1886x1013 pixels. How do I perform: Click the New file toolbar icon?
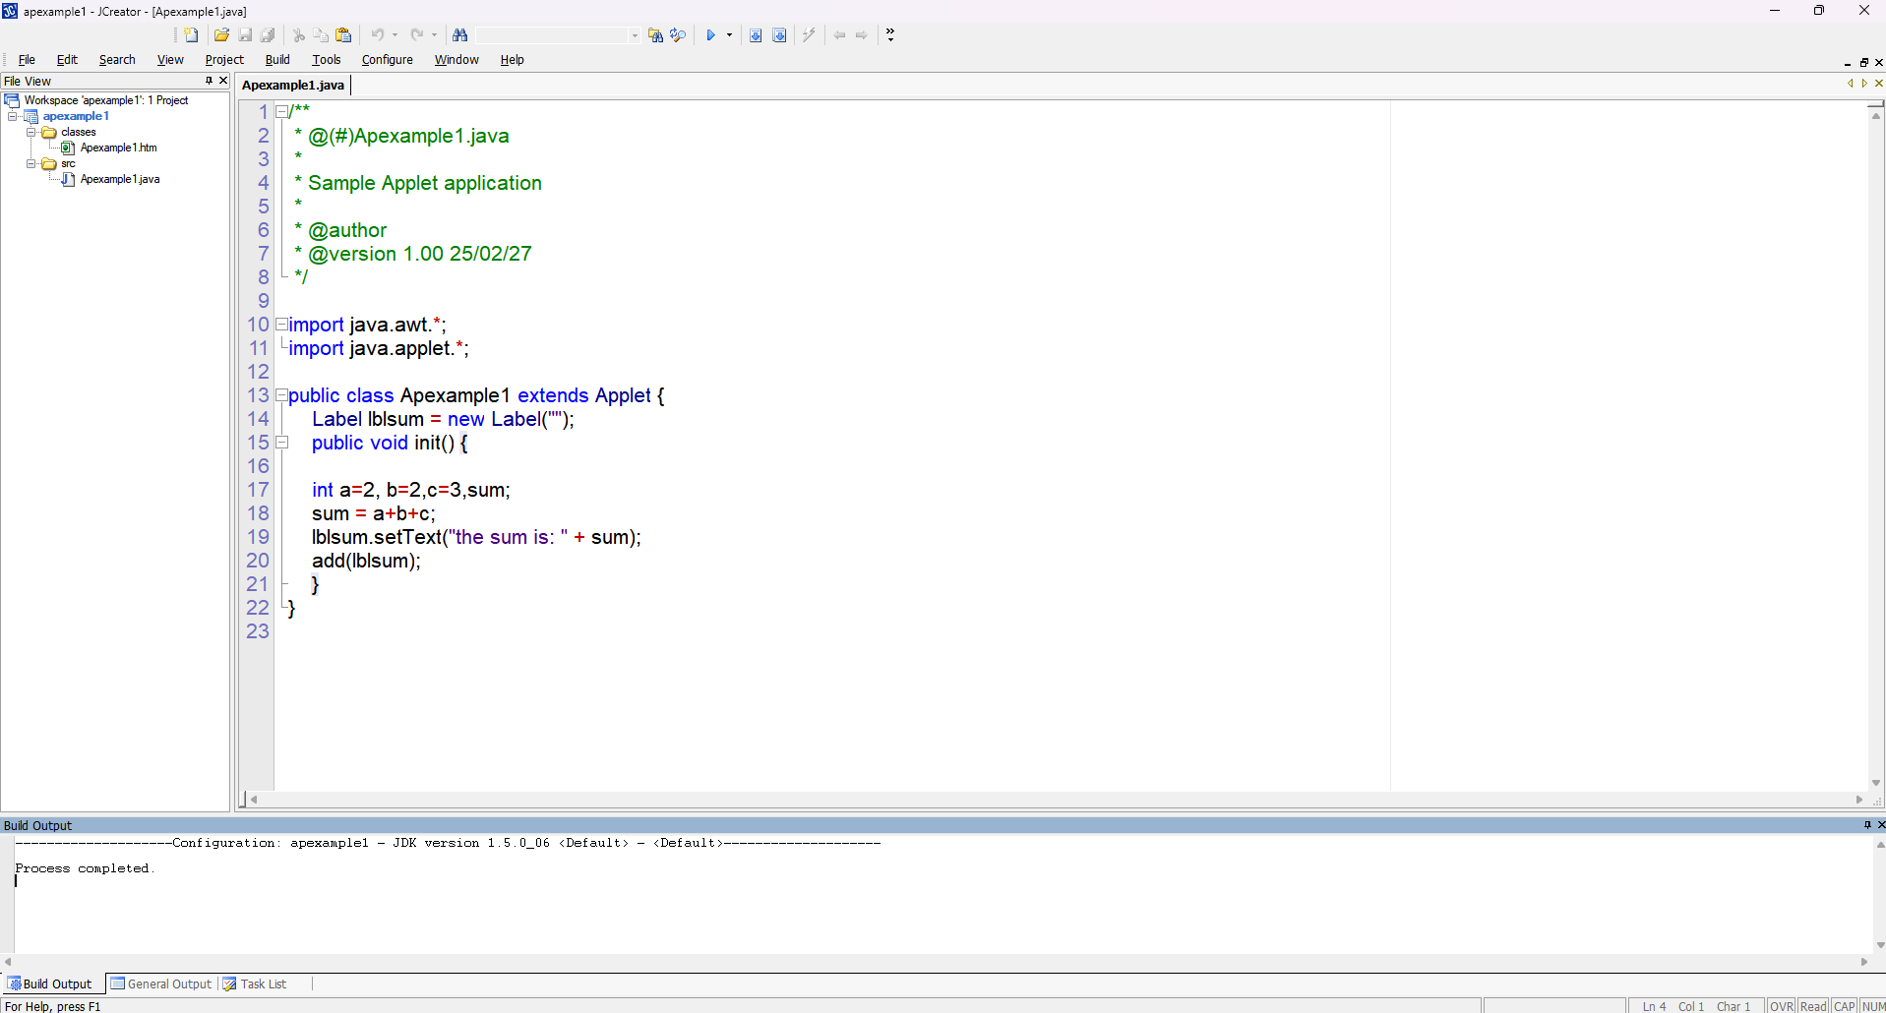click(x=192, y=35)
